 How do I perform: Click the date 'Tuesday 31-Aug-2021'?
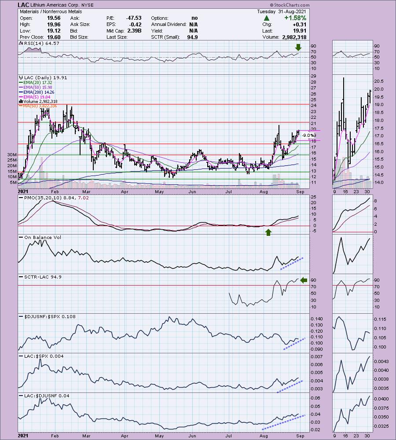(x=282, y=11)
